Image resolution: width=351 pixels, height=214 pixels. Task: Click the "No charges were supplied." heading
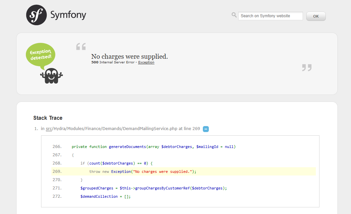coord(129,56)
